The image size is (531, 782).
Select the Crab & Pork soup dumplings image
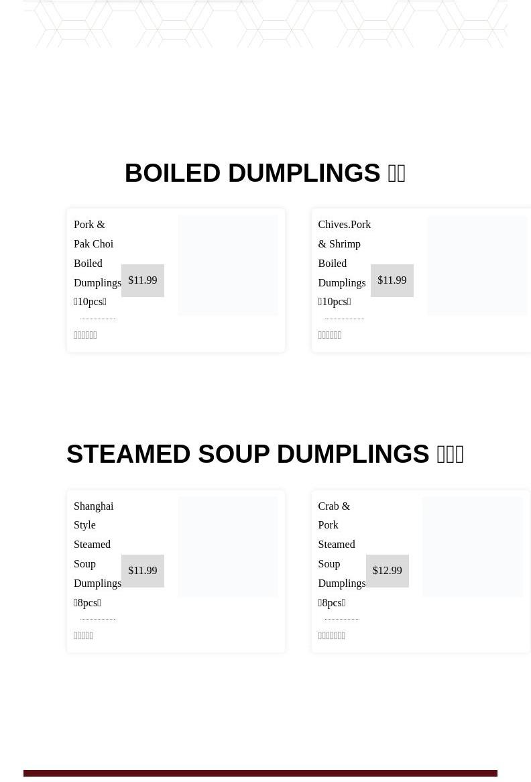coord(473,547)
